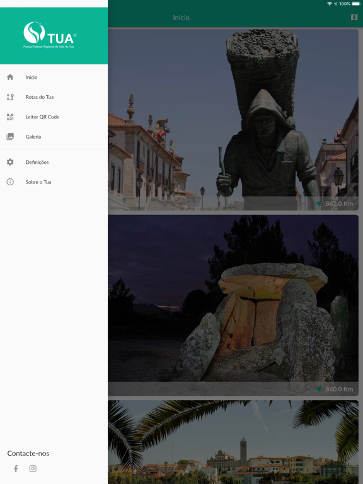The image size is (363, 484).
Task: Tap the settings gear icon
Action: (x=10, y=162)
